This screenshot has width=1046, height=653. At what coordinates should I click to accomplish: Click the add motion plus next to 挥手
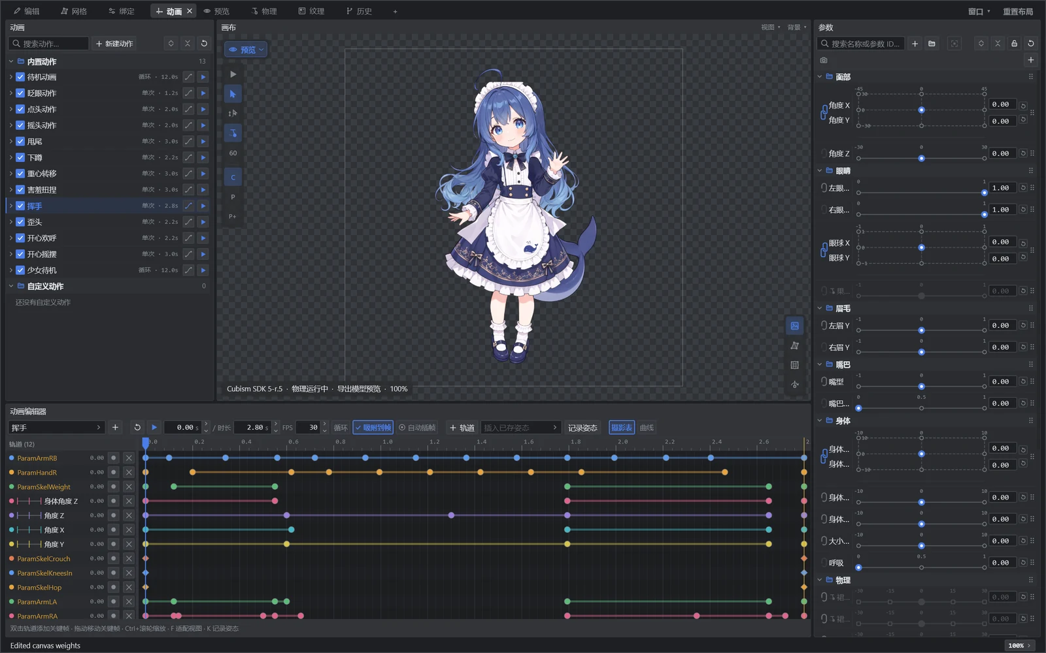tap(115, 427)
